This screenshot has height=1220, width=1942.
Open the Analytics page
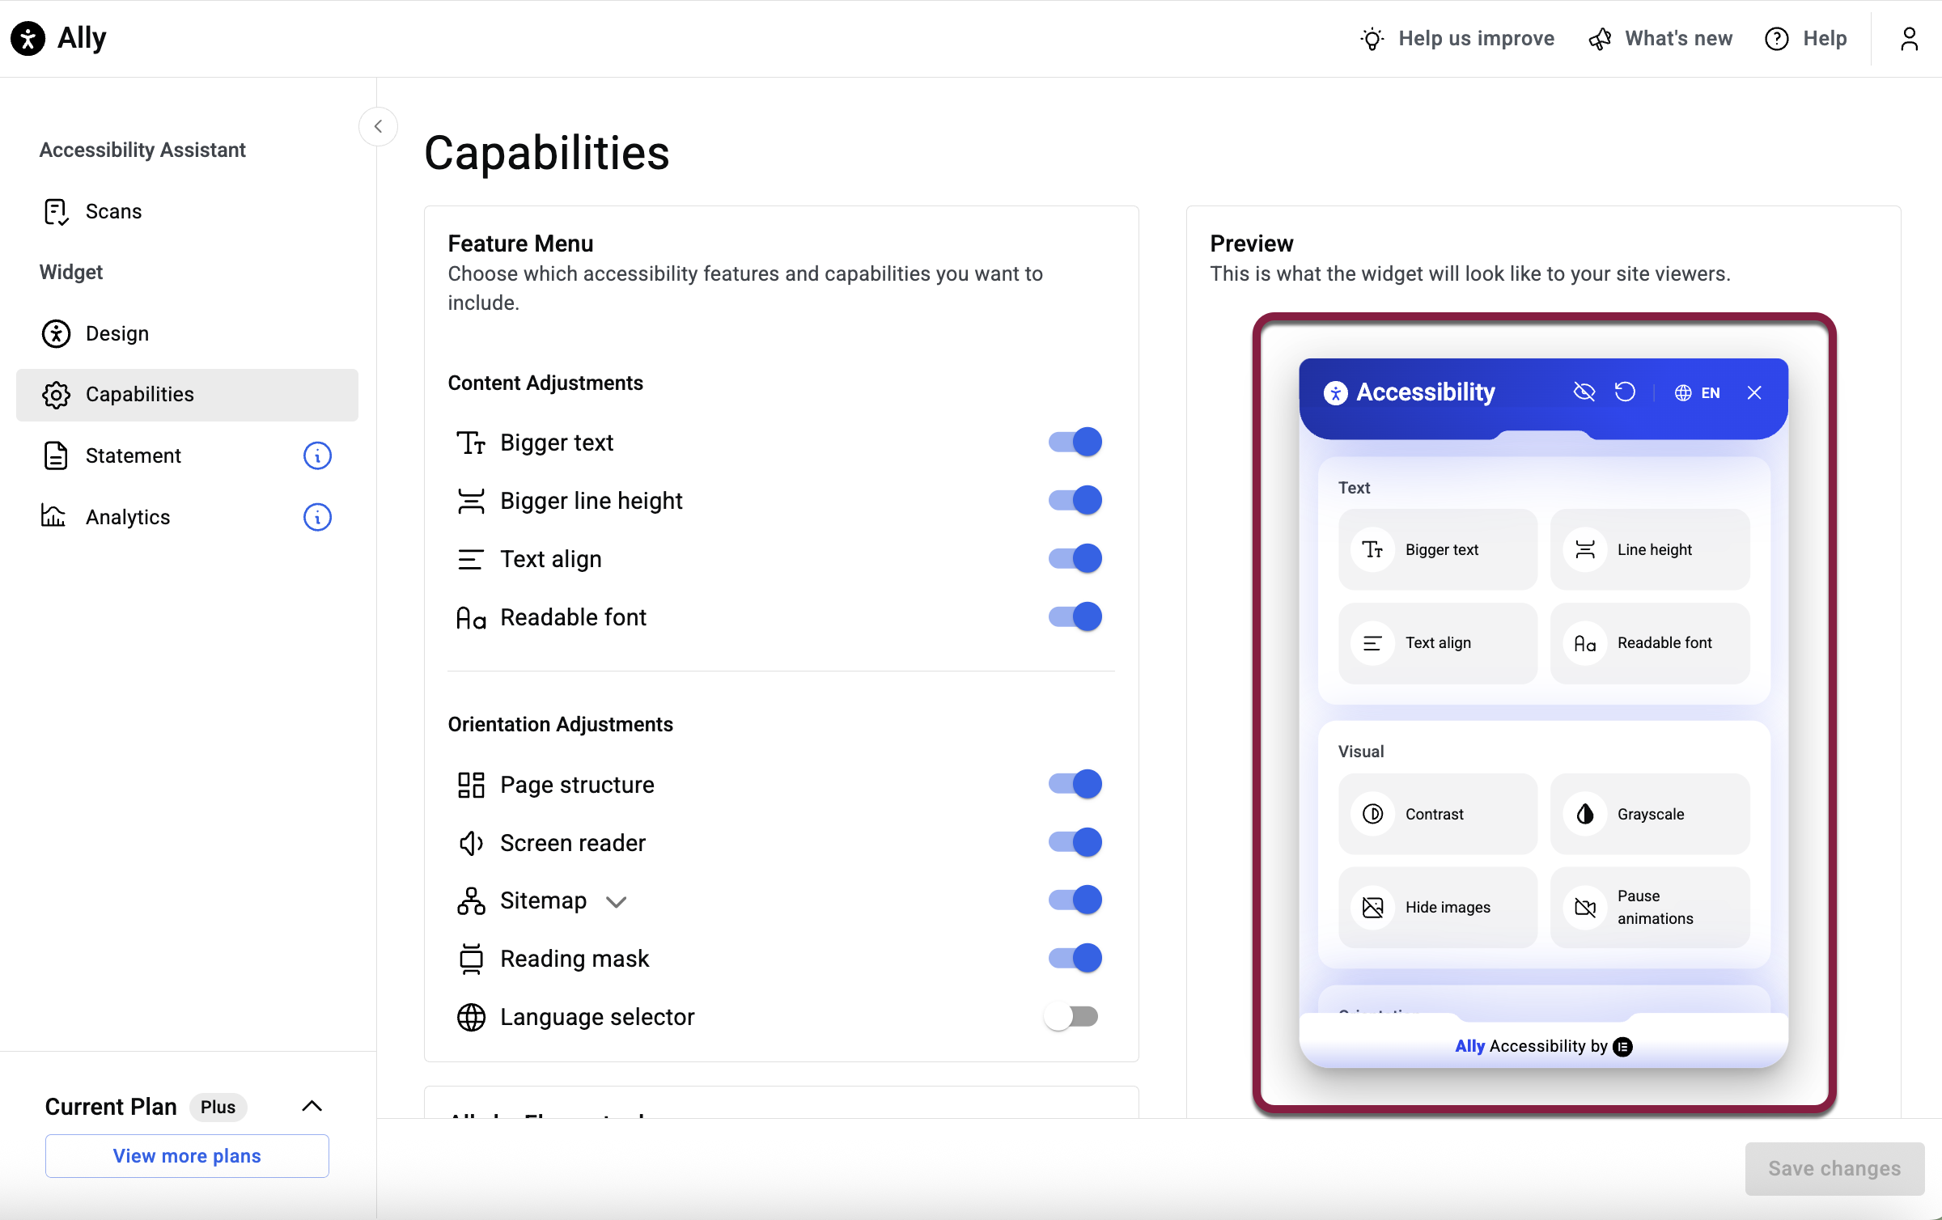coord(187,517)
